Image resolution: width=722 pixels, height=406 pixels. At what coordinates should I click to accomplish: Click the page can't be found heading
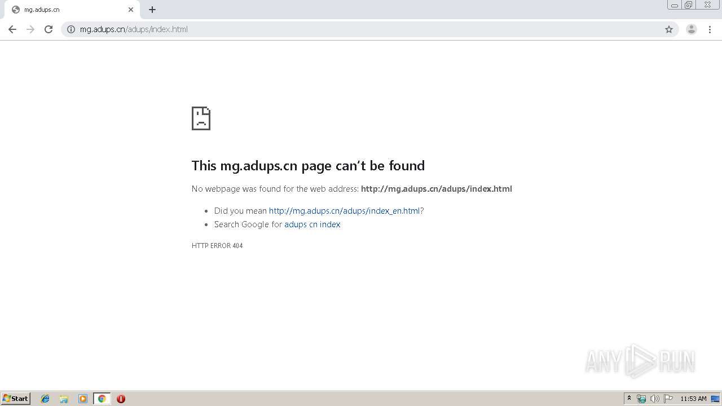pyautogui.click(x=308, y=165)
